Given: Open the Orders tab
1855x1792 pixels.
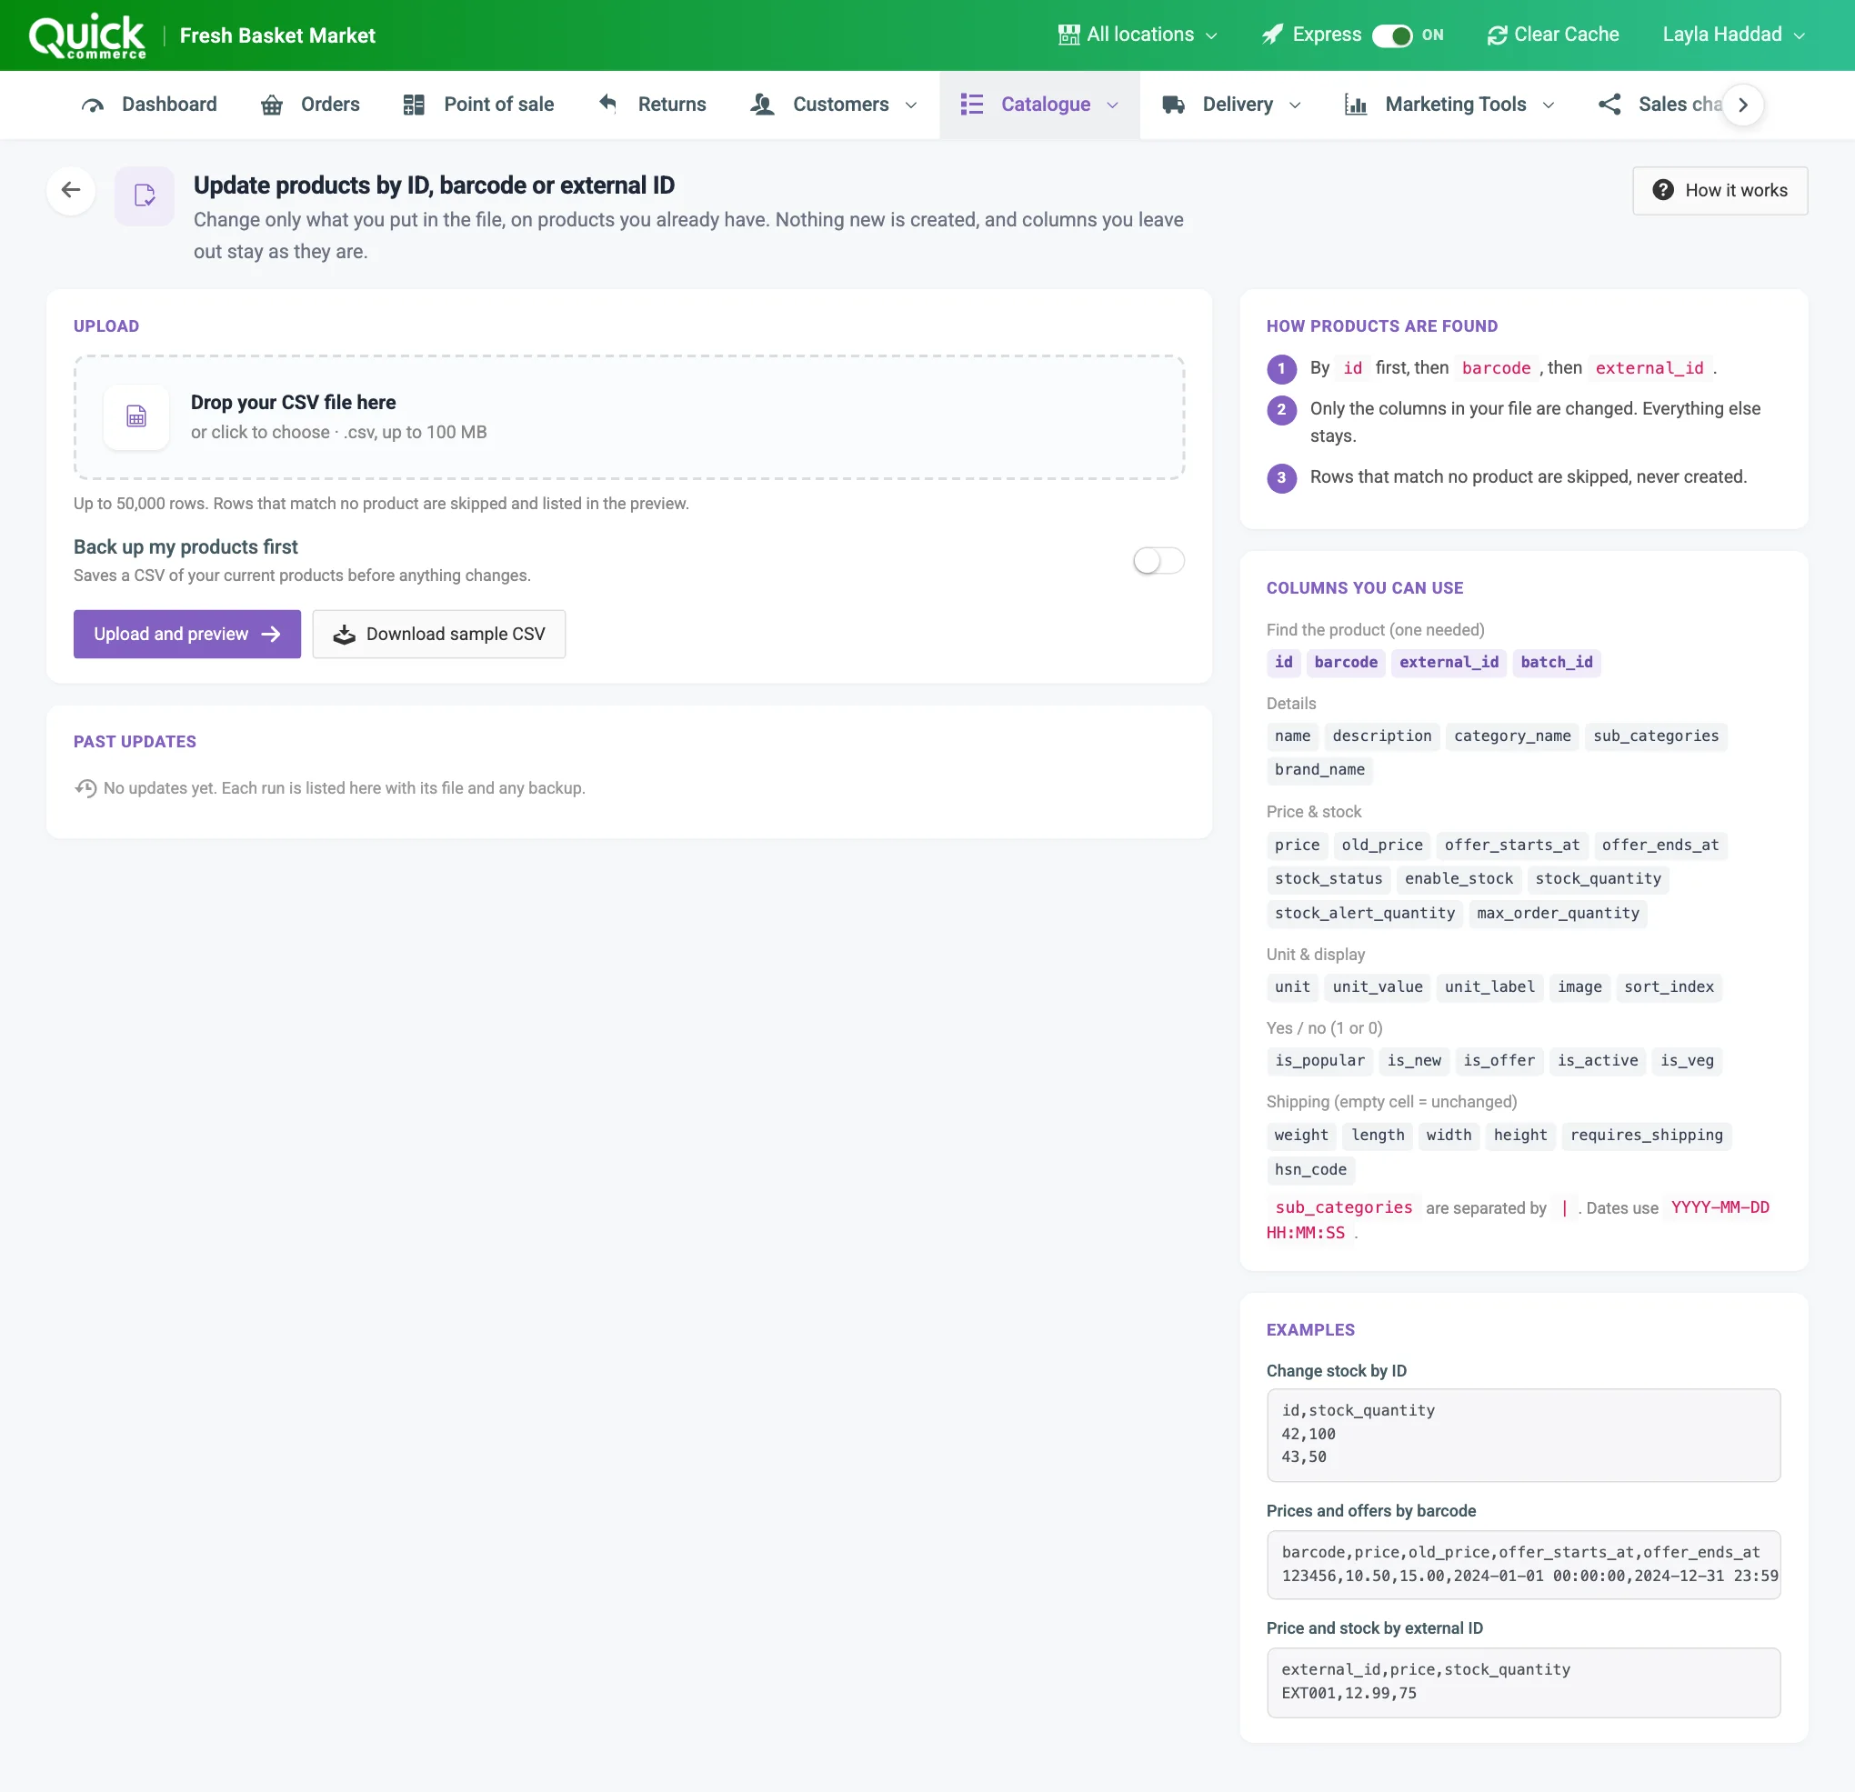Looking at the screenshot, I should click(310, 105).
